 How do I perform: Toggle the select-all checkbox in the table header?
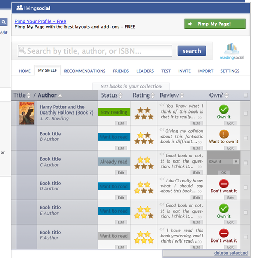click(246, 95)
